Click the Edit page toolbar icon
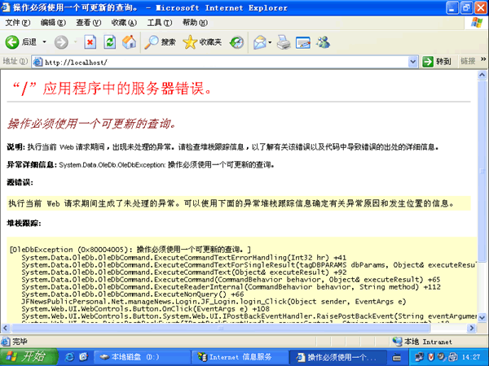The height and width of the screenshot is (366, 489). tap(303, 42)
